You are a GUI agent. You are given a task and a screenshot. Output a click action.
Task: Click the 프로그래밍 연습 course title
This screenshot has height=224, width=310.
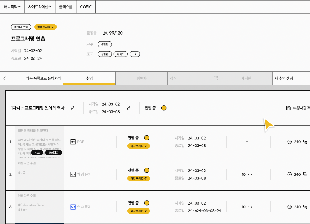[x=28, y=39]
